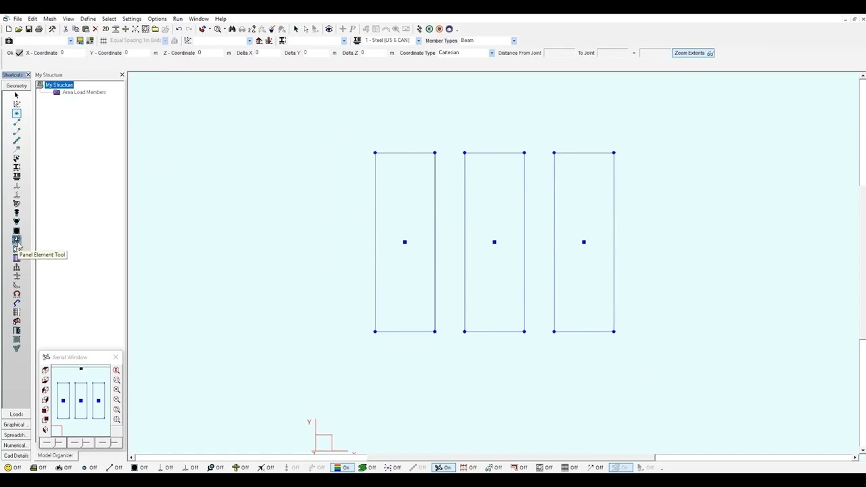Viewport: 866px width, 487px height.
Task: Toggle the diagonal line member status switch
Action: click(x=114, y=467)
